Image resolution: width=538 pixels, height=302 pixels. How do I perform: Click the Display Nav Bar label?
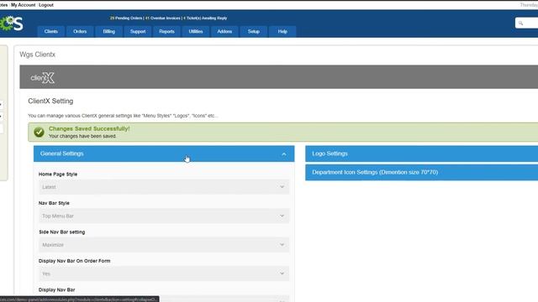tap(56, 289)
